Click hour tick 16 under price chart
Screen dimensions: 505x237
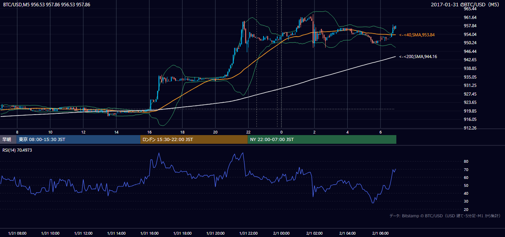tap(149, 132)
